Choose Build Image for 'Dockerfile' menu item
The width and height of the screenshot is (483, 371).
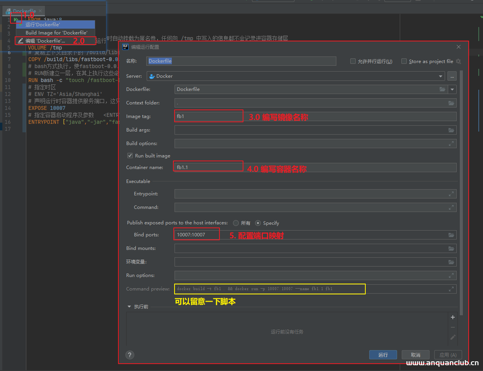coord(56,32)
